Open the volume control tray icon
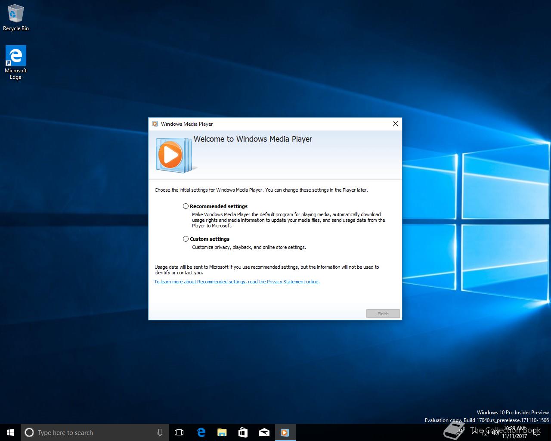This screenshot has width=551, height=441. tap(495, 432)
